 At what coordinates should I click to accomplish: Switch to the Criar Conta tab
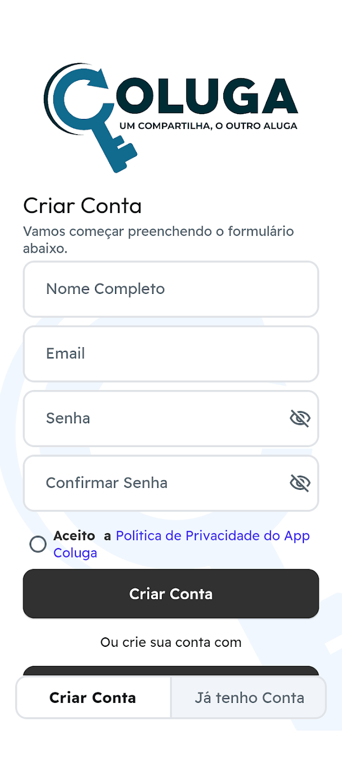point(93,698)
